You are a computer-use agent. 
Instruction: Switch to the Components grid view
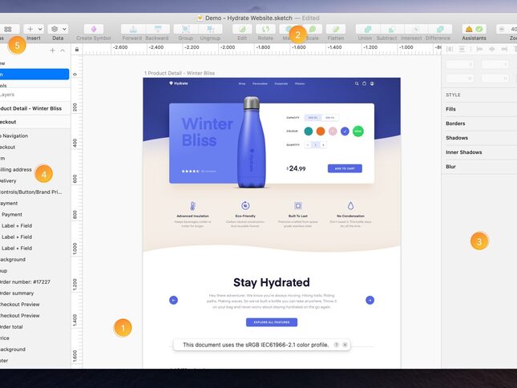tap(8, 30)
